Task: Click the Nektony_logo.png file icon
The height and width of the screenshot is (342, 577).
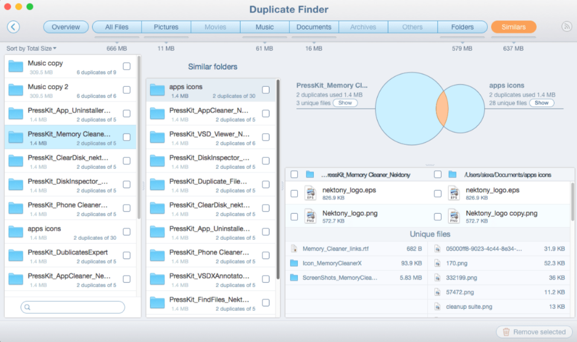Action: 310,217
